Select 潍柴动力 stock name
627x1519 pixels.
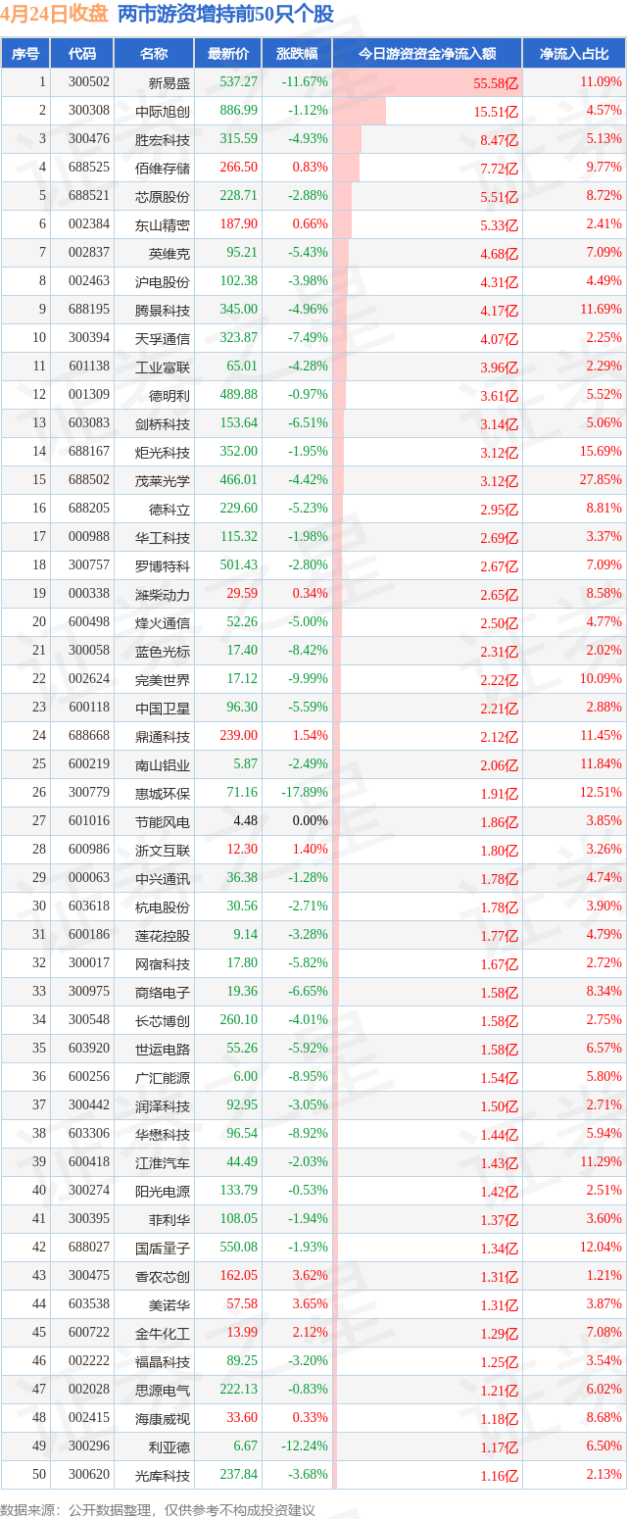163,594
